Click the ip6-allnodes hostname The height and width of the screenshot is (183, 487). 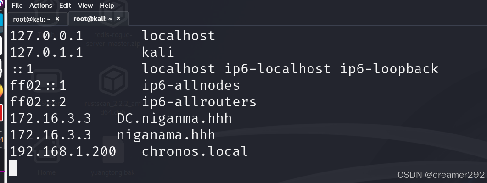(x=191, y=85)
